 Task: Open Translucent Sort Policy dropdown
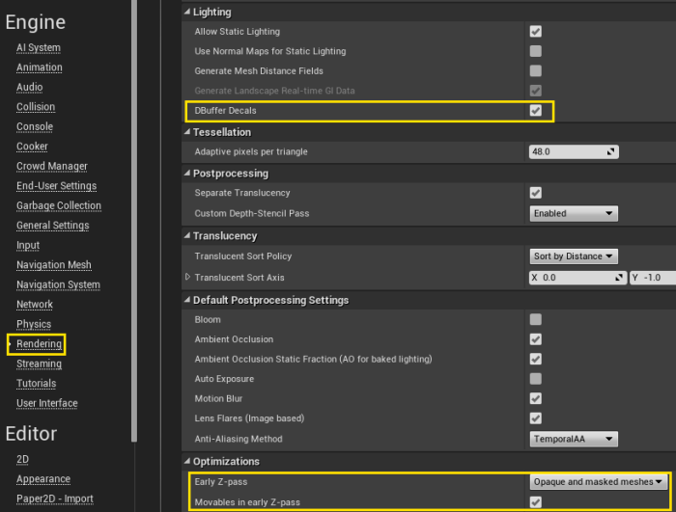[x=574, y=256]
